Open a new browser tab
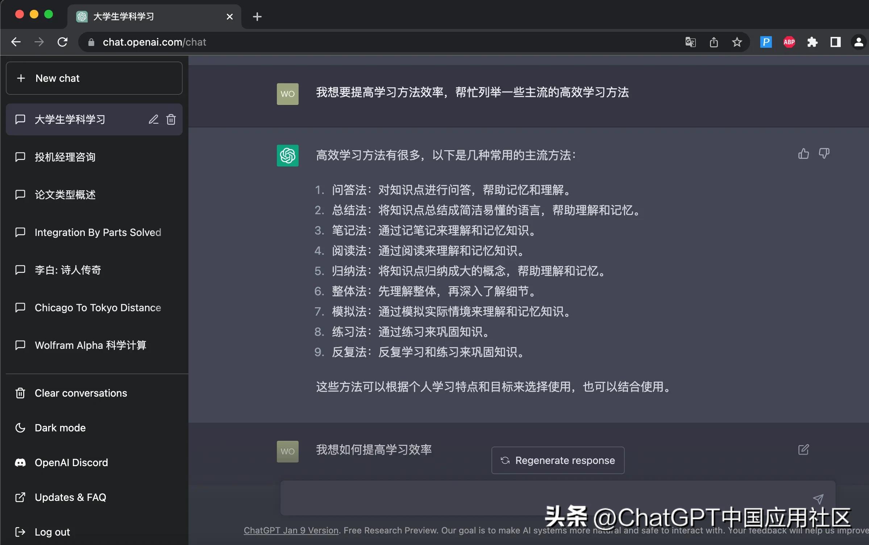Screen dimensions: 869x545 click(x=257, y=16)
